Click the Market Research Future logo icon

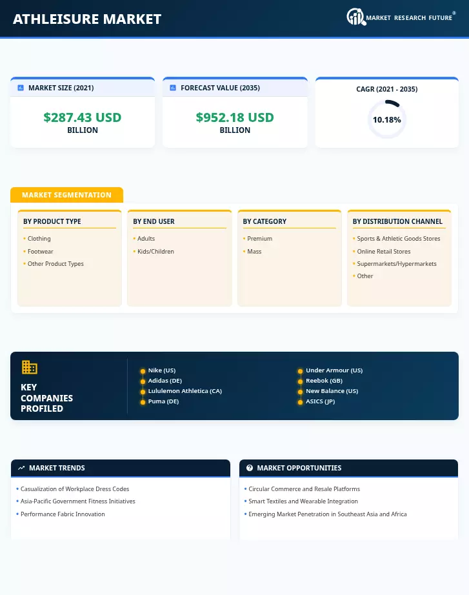tap(356, 17)
